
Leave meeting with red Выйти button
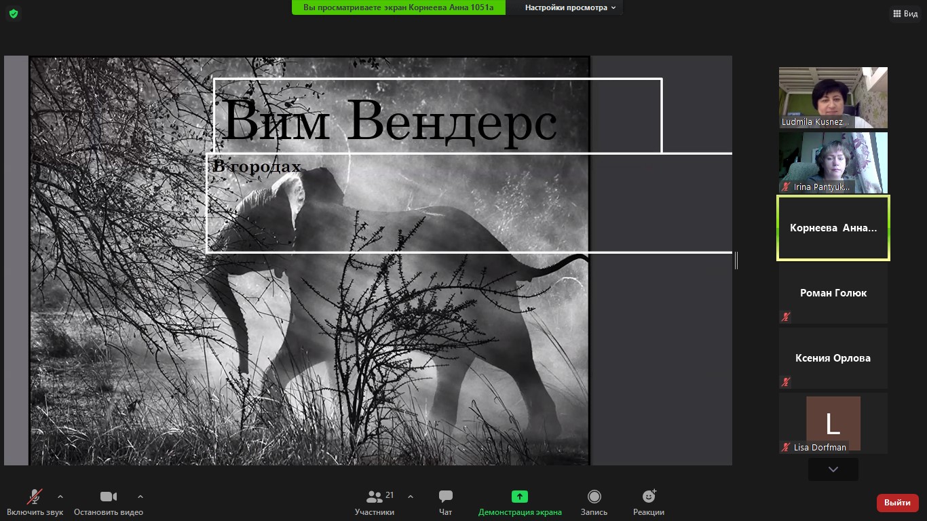pyautogui.click(x=898, y=503)
